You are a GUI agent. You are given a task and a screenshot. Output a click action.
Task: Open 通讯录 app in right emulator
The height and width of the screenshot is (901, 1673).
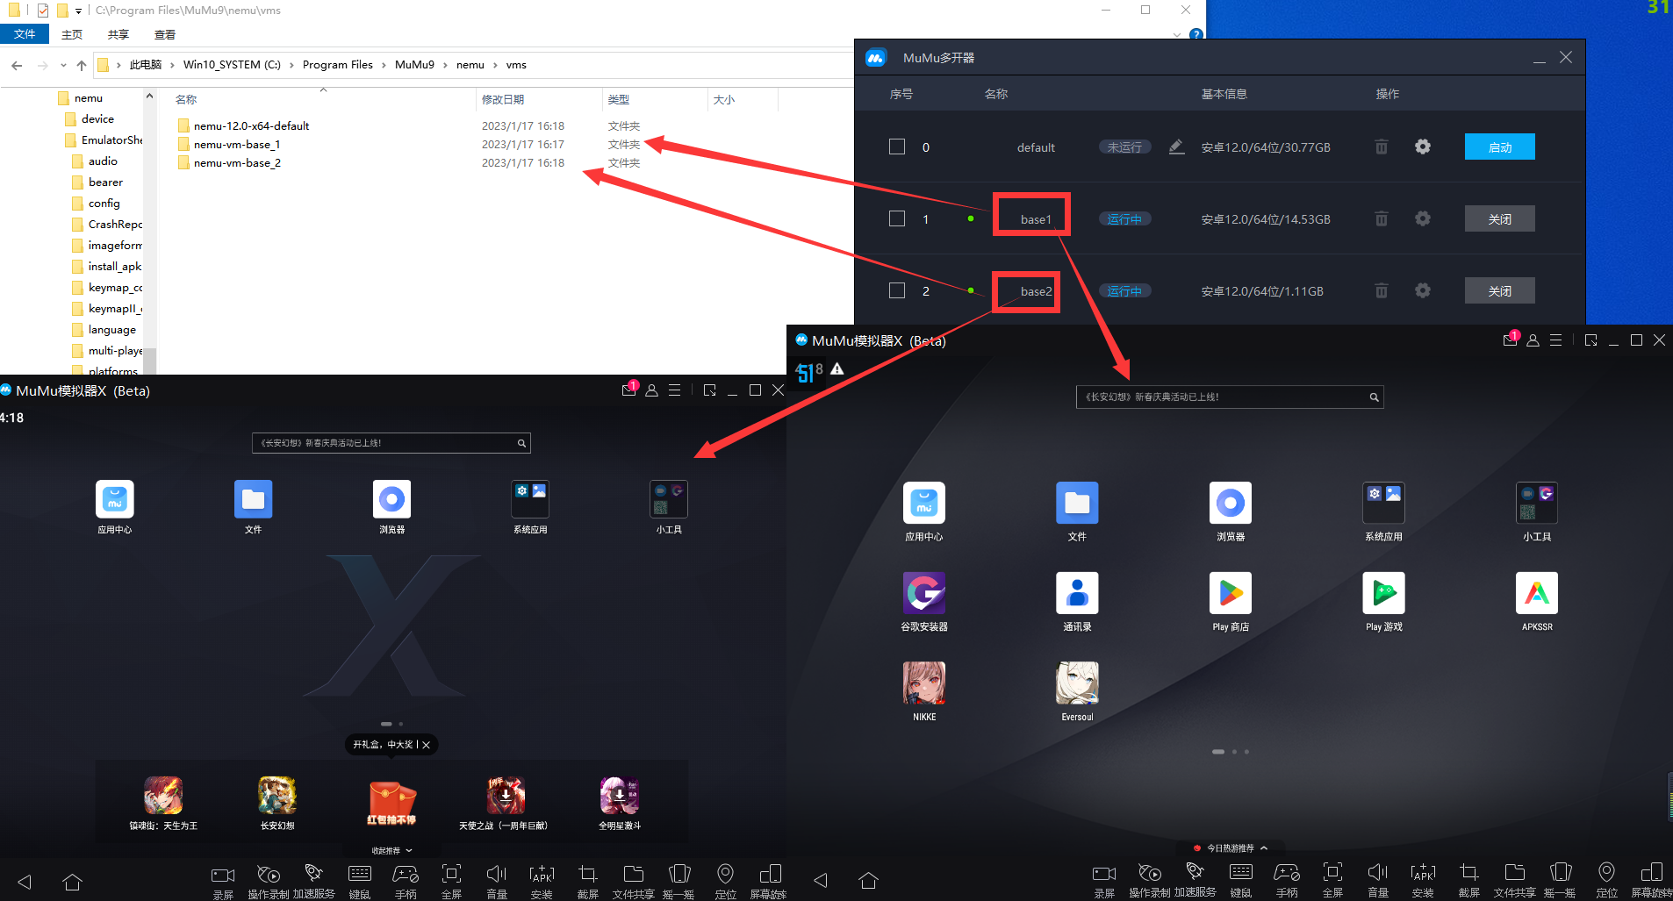click(1077, 593)
